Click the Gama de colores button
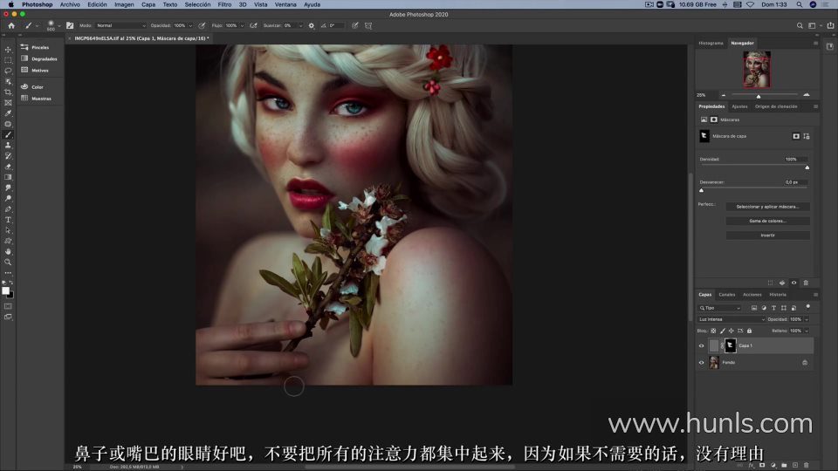This screenshot has width=838, height=471. 767,221
